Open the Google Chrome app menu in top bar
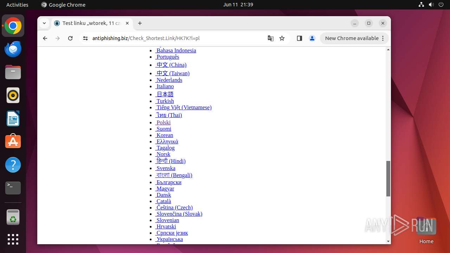The height and width of the screenshot is (253, 450). coord(63,5)
